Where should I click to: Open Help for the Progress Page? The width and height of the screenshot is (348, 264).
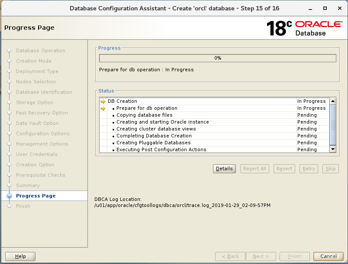click(20, 257)
